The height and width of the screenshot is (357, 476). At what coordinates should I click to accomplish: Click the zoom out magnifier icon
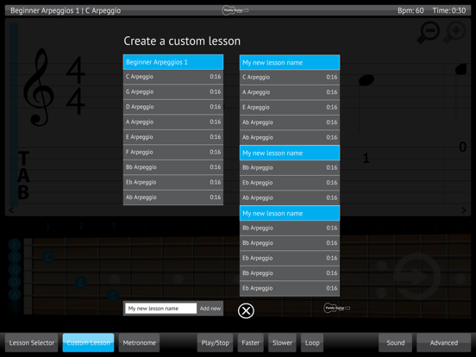(x=428, y=32)
